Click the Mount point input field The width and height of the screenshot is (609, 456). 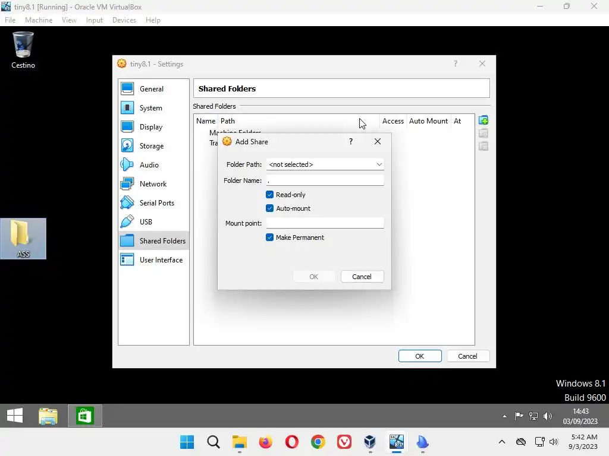[325, 223]
